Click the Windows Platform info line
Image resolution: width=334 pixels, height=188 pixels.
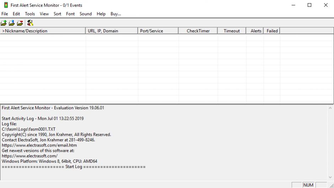(x=49, y=161)
